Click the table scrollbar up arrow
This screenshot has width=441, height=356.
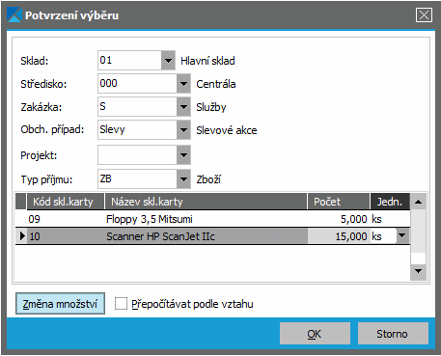tap(418, 202)
